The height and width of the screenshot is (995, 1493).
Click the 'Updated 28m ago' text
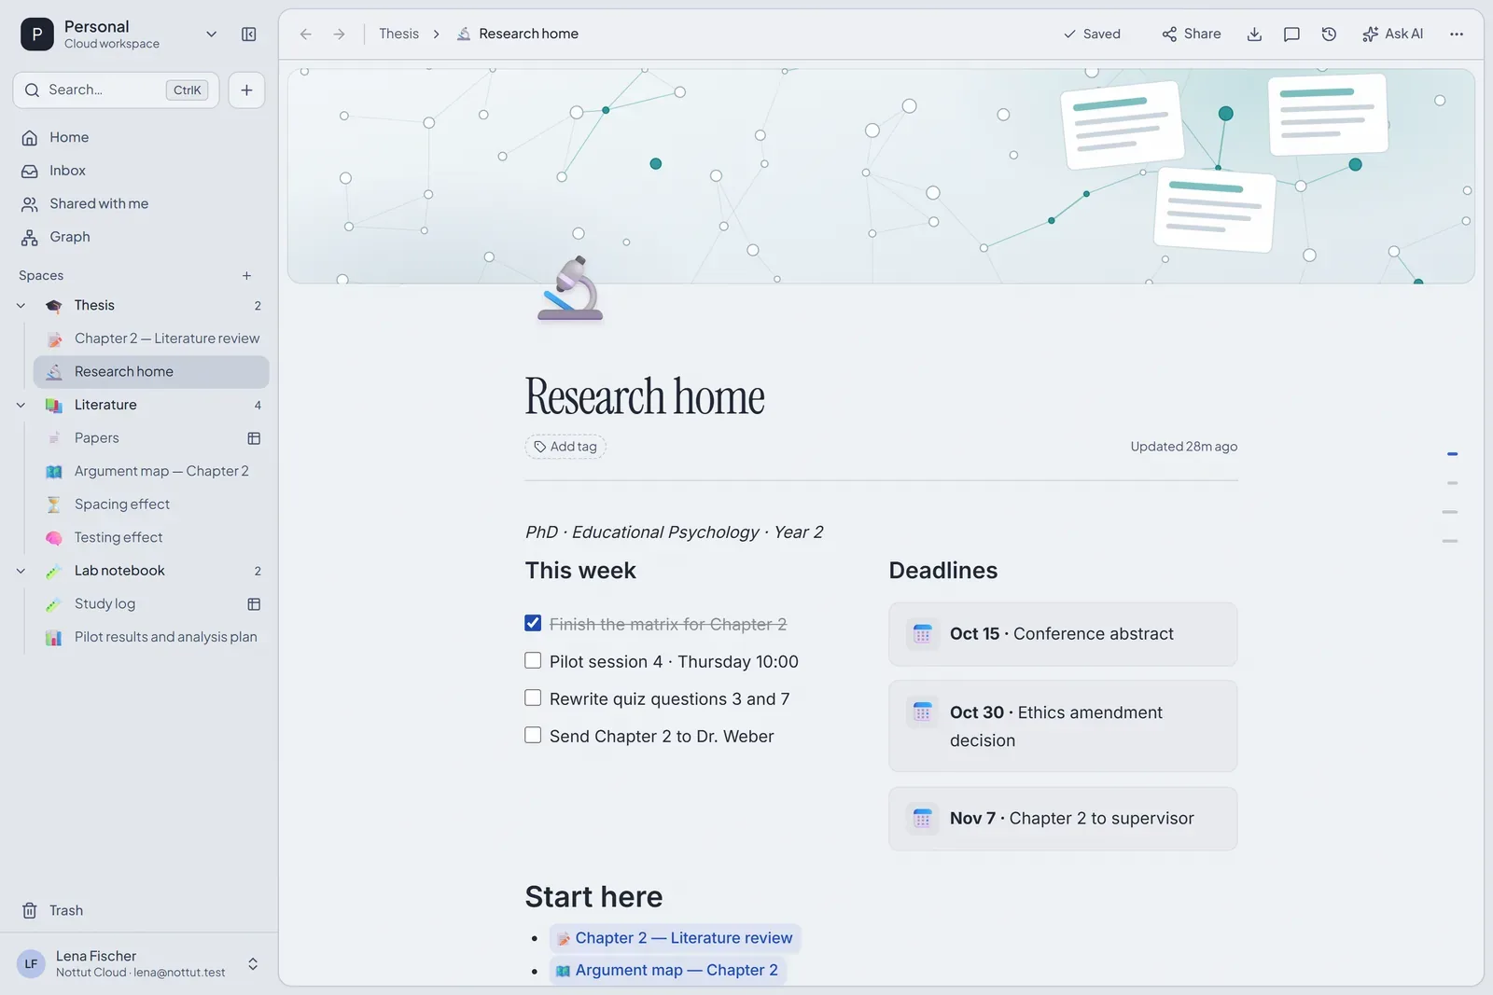(x=1183, y=448)
